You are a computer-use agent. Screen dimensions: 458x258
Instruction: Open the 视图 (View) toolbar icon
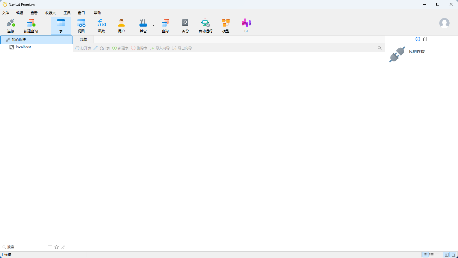coord(81,26)
